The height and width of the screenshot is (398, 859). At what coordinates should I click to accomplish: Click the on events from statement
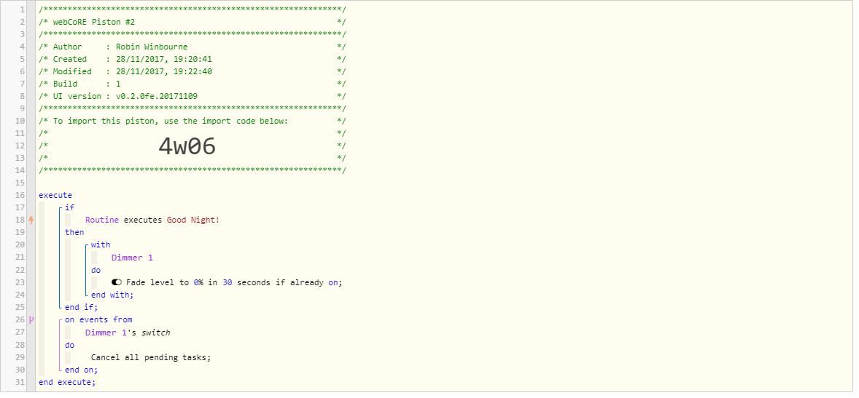(x=98, y=320)
